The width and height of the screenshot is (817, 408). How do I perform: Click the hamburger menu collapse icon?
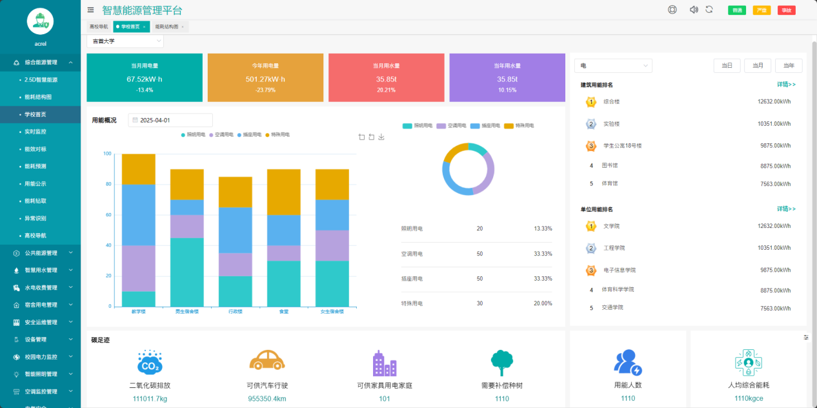tap(90, 10)
